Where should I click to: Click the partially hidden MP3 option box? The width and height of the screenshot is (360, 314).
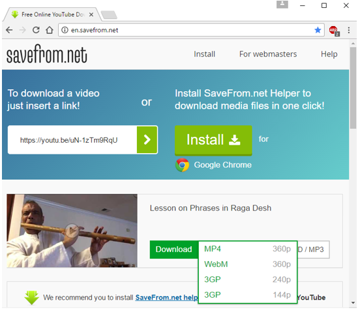click(x=314, y=250)
